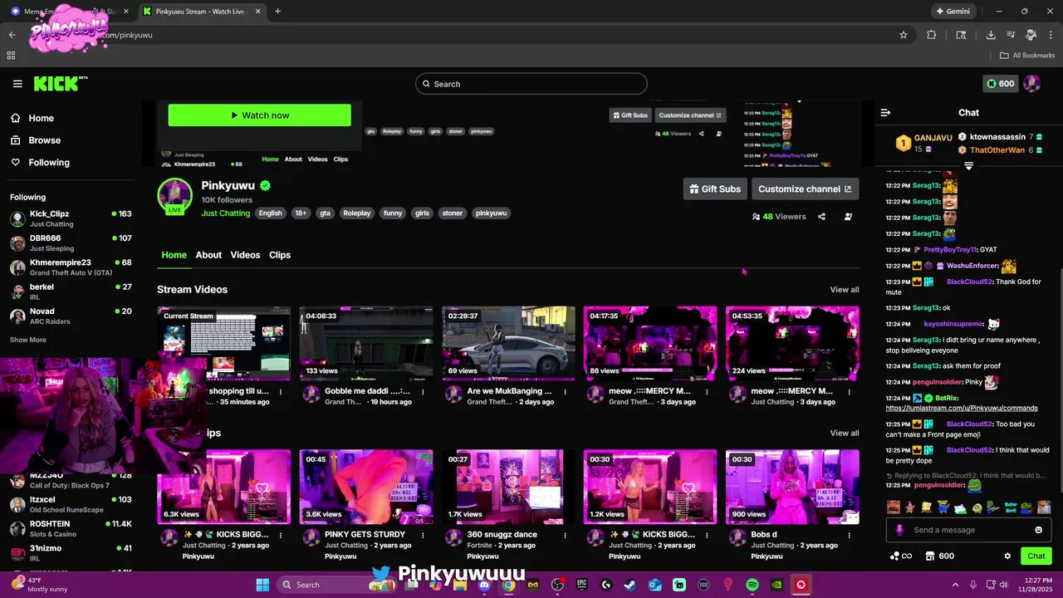Viewport: 1063px width, 598px height.
Task: Expand the sidebar with Show More
Action: pos(28,340)
